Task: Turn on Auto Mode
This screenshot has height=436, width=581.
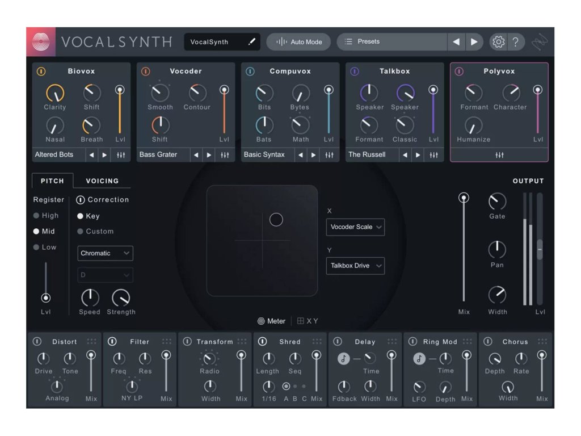Action: 299,42
